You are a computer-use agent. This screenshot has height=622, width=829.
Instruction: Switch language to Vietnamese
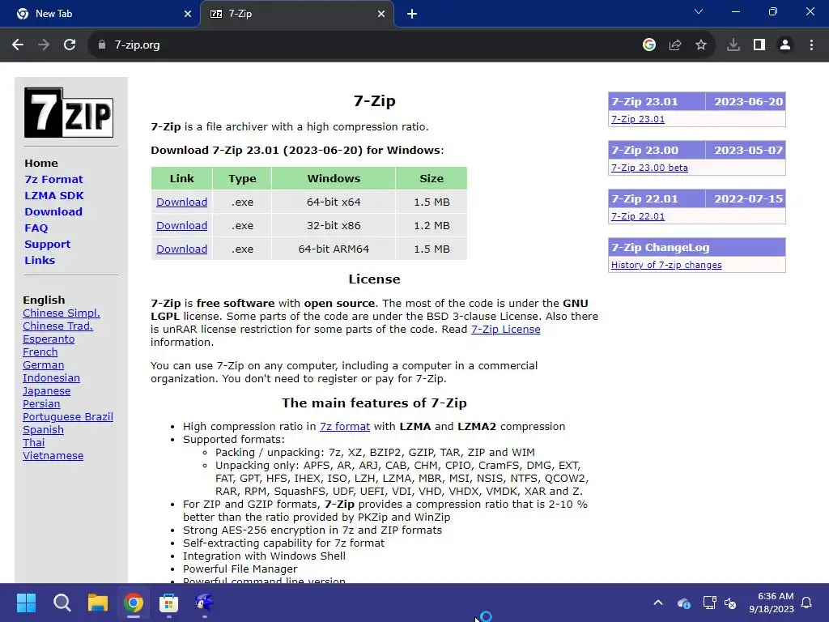point(53,455)
